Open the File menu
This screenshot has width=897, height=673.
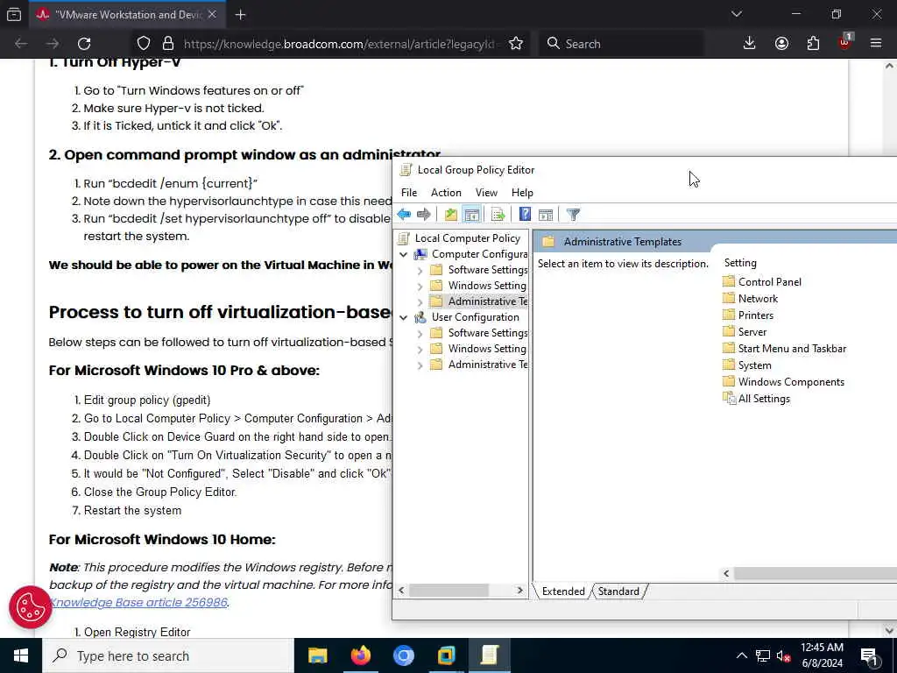[x=409, y=193]
